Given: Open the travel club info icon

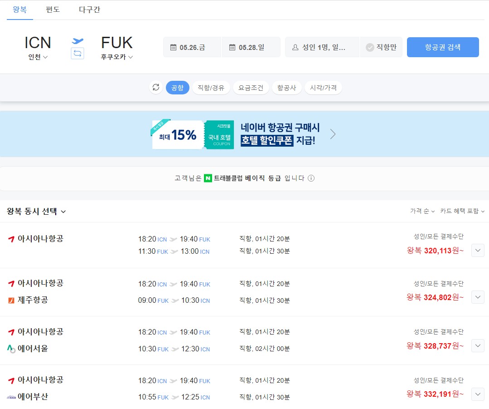Looking at the screenshot, I should tap(311, 178).
